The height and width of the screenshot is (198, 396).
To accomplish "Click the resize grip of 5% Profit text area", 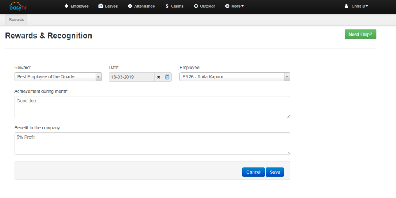I will coord(288,153).
